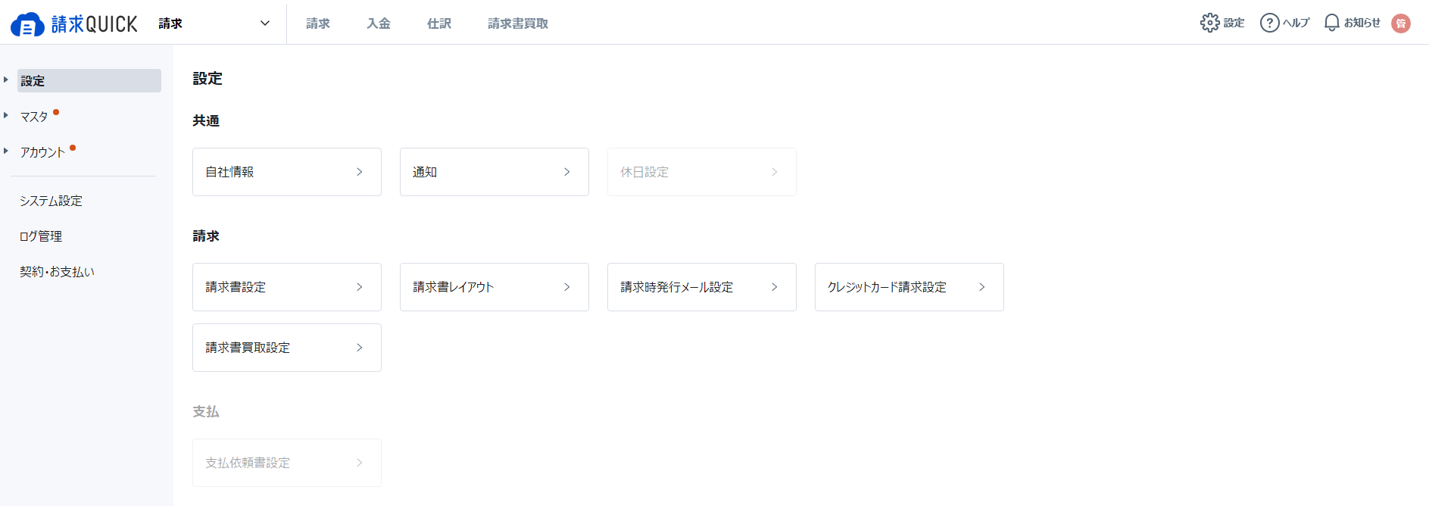Viewport: 1429px width, 509px height.
Task: Open the settings gear icon in header
Action: point(1210,23)
